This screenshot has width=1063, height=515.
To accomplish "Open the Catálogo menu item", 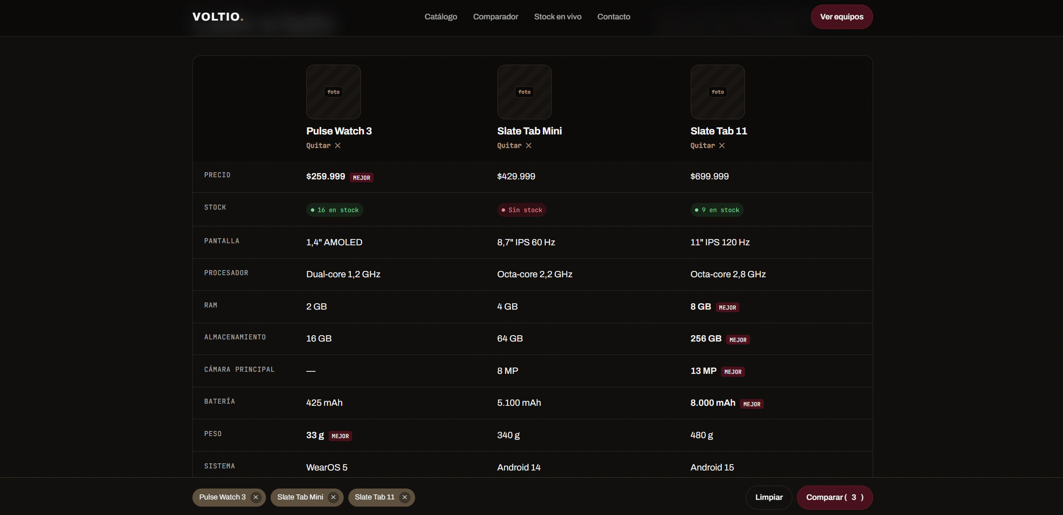I will tap(441, 17).
